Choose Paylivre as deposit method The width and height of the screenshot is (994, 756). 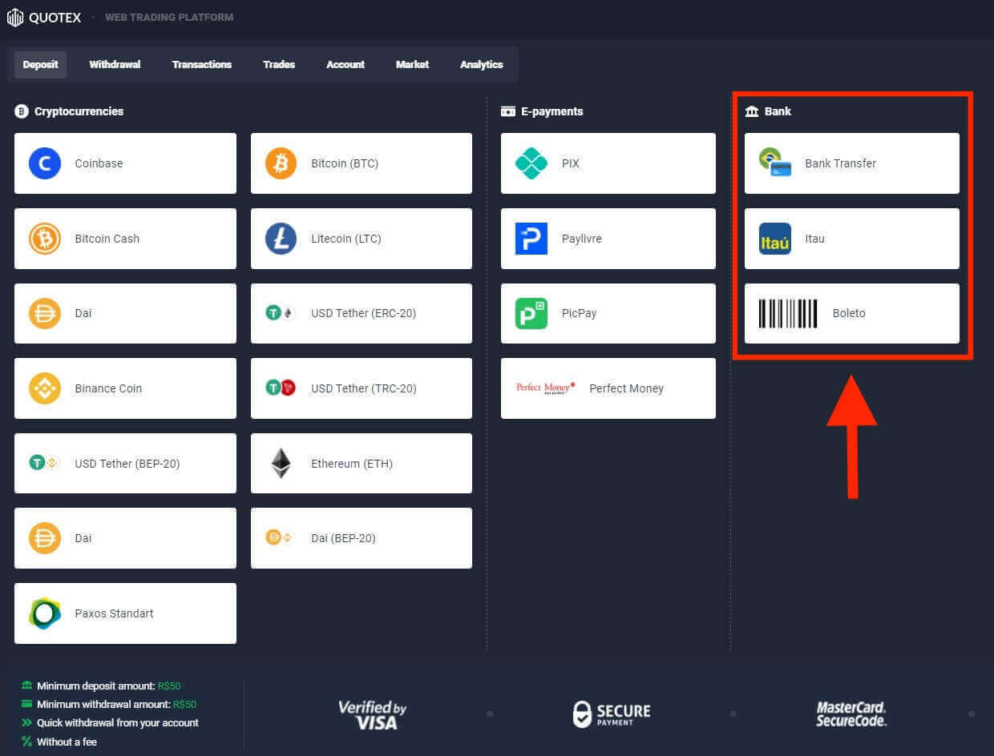pyautogui.click(x=608, y=239)
